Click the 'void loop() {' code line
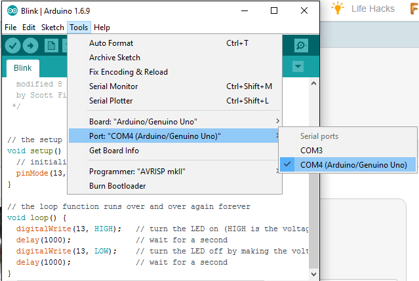 (x=37, y=217)
